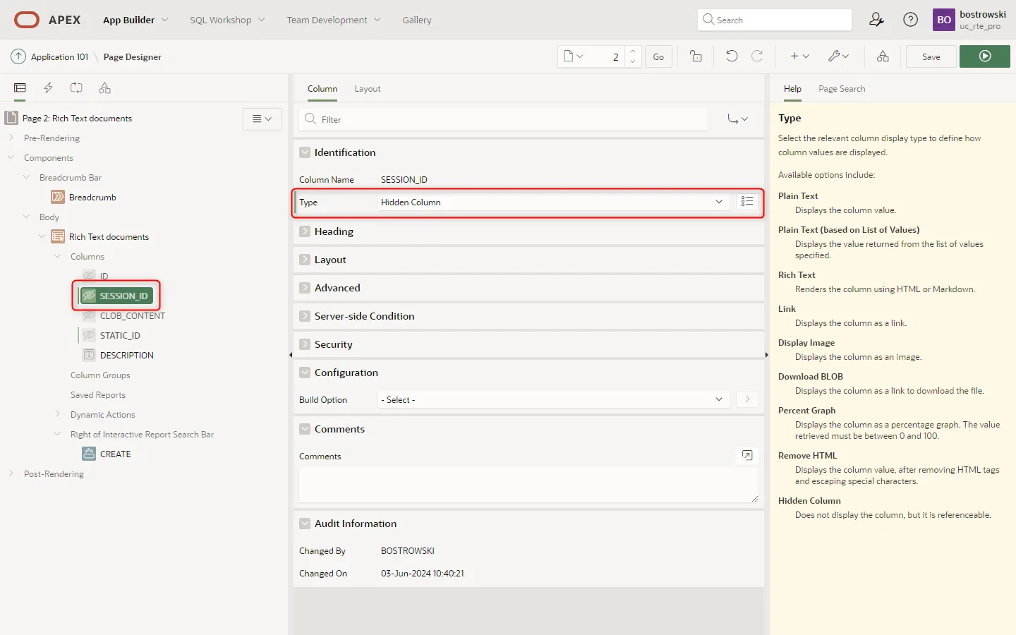The image size is (1016, 635).
Task: Open the SQL Workshop menu
Action: click(x=226, y=20)
